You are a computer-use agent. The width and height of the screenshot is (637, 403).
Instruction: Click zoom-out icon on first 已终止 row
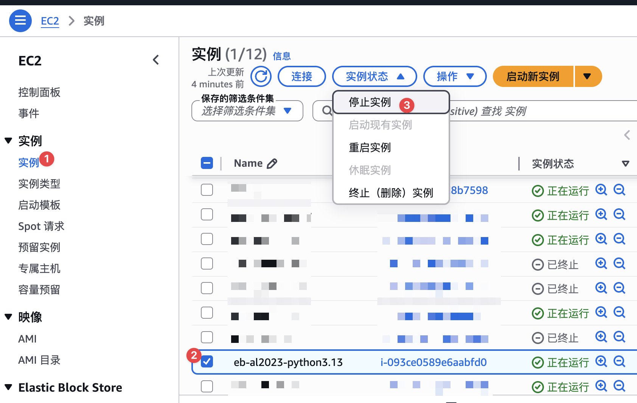click(x=619, y=263)
